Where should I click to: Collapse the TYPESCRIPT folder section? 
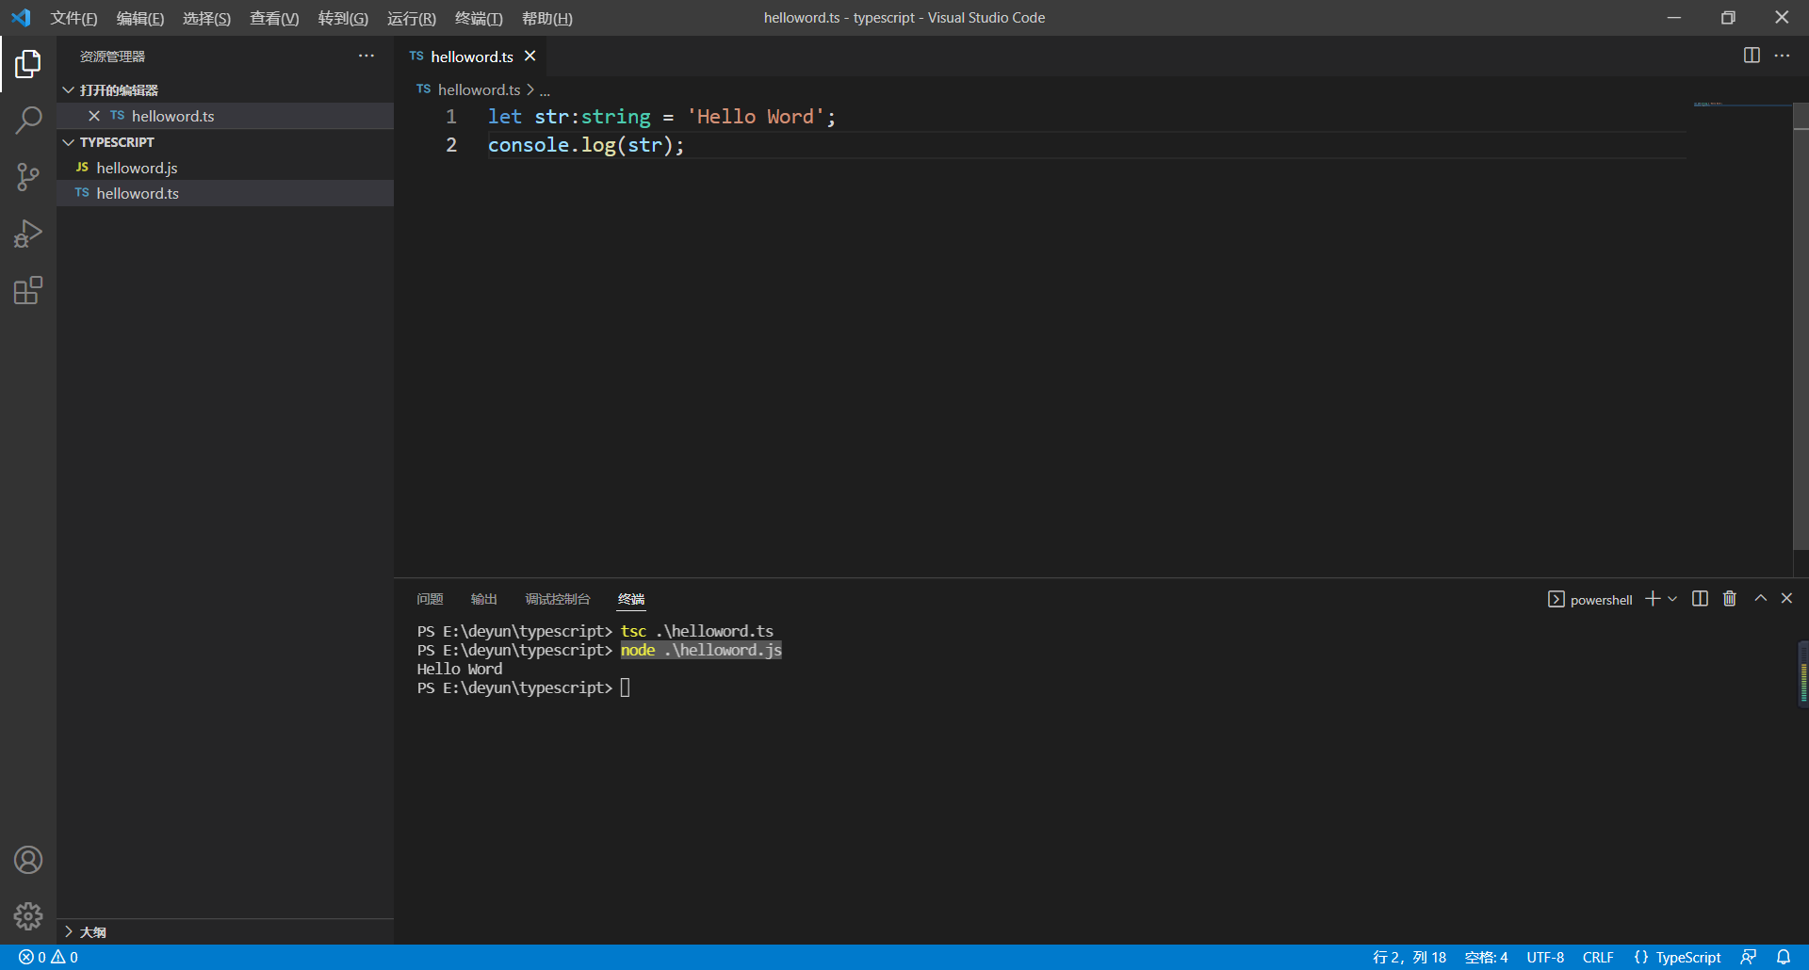(68, 142)
